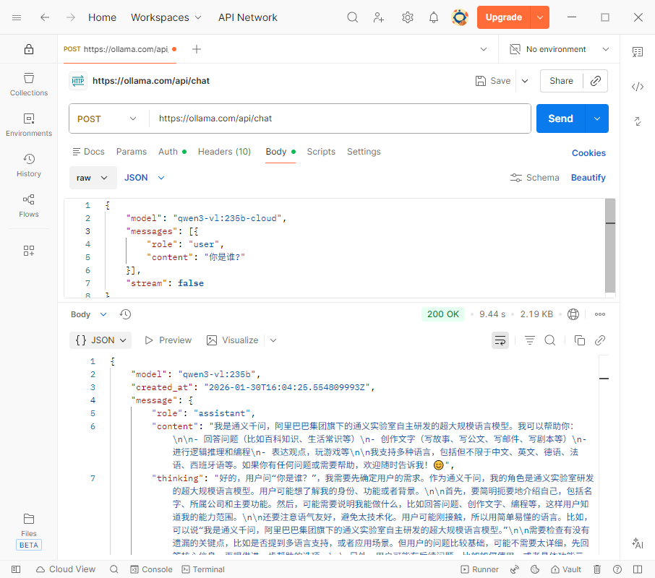Click the Beautify link
The height and width of the screenshot is (578, 655).
tap(588, 178)
